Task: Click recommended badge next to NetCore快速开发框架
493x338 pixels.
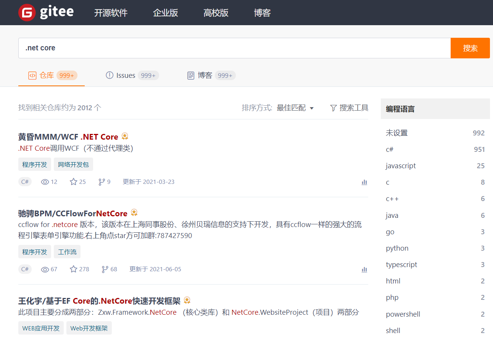Action: click(x=187, y=300)
